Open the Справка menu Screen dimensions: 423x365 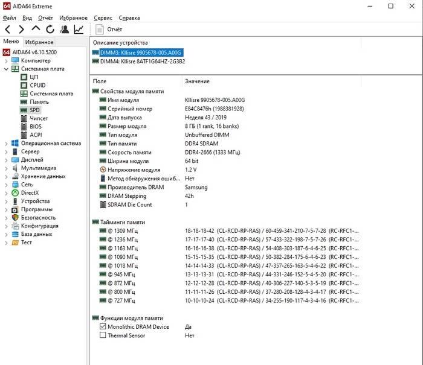tap(129, 17)
